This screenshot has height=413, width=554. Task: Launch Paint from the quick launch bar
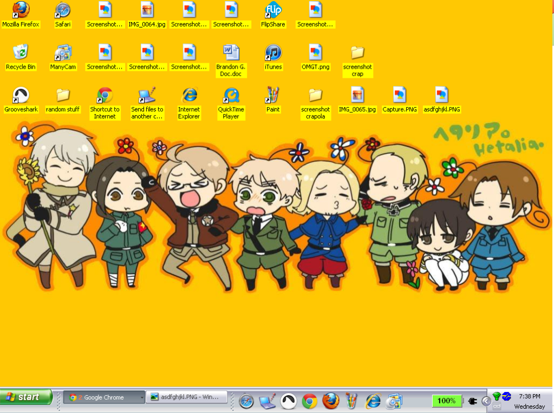(351, 401)
